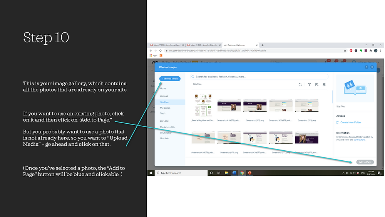Click the help question mark in Choose Images header
This screenshot has width=385, height=217.
tap(367, 67)
